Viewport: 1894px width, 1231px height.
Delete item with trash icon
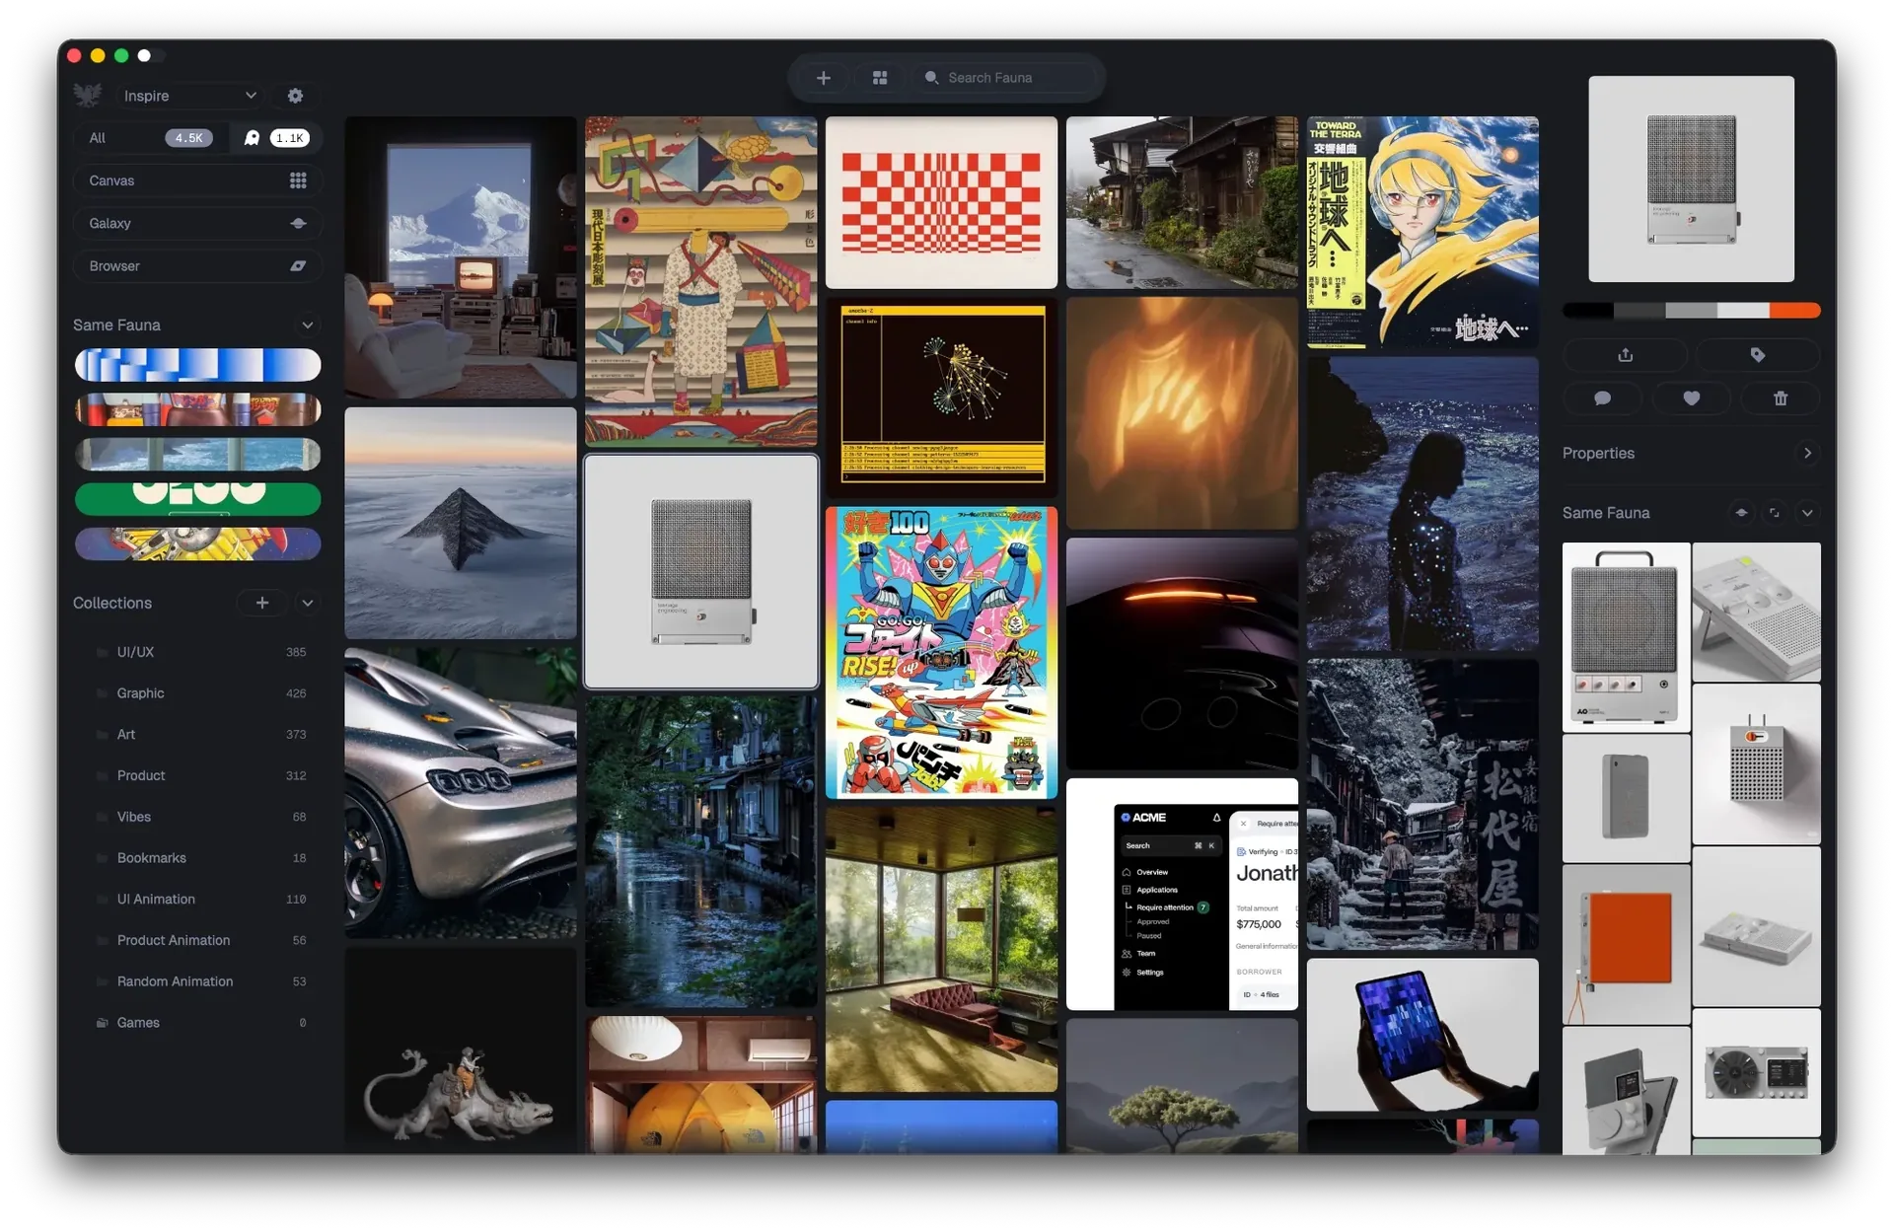[x=1780, y=398]
